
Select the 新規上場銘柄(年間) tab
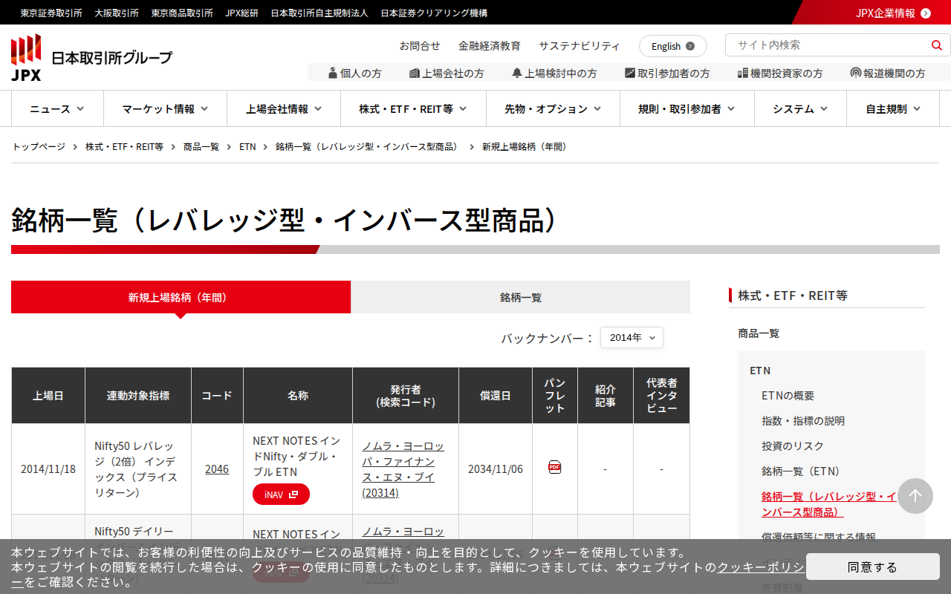click(x=181, y=297)
